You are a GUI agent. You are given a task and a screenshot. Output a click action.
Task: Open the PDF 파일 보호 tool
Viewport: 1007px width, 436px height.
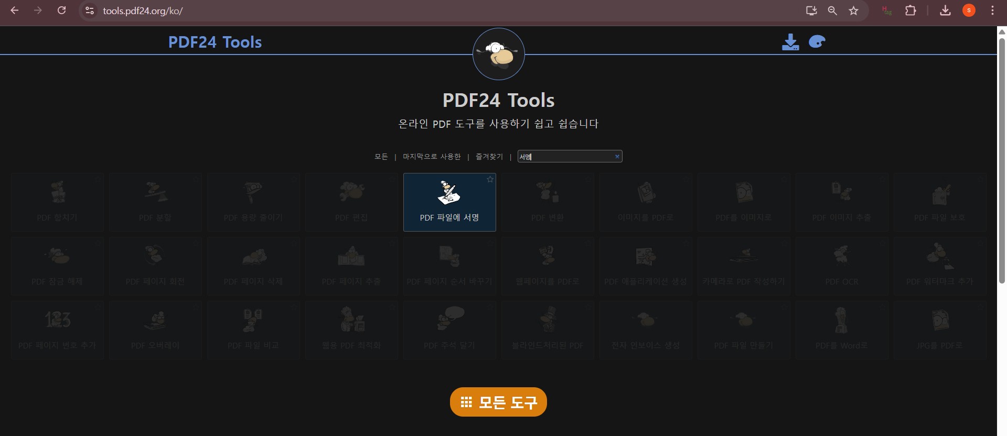pos(940,202)
